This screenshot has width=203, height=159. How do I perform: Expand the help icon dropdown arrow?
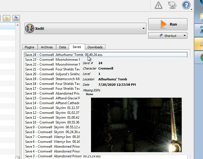click(191, 9)
